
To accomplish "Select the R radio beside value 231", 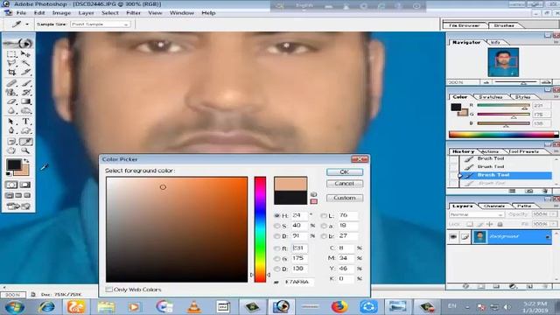I will coord(276,248).
